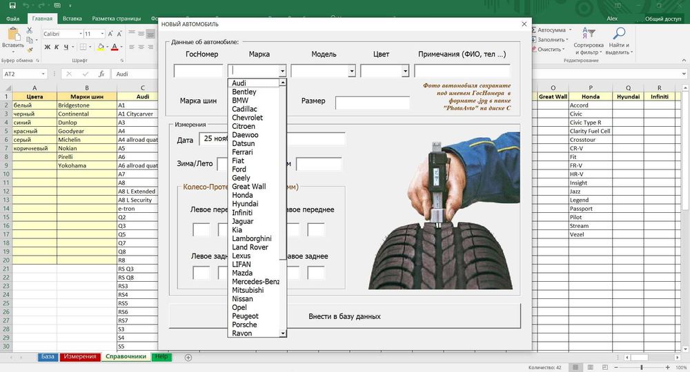Click the insert function fx icon

click(101, 74)
